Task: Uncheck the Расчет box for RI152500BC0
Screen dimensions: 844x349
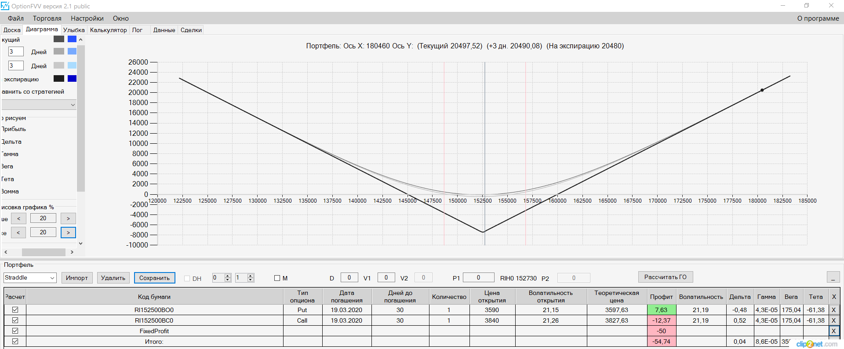Action: pos(15,320)
